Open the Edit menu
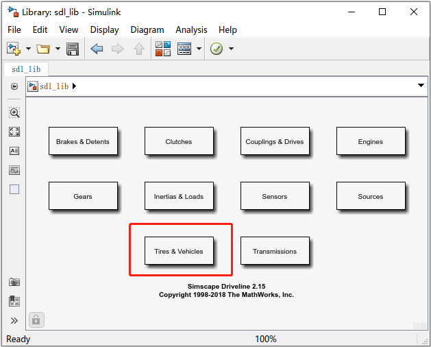 pos(40,29)
